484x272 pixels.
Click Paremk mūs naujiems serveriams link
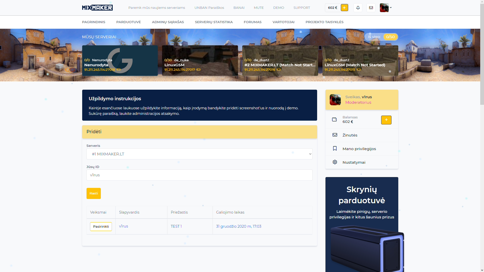point(157,8)
